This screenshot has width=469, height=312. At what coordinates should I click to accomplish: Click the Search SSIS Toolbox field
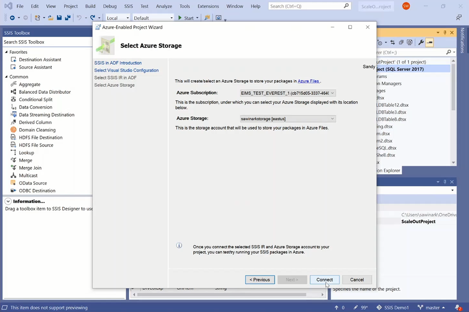(47, 42)
